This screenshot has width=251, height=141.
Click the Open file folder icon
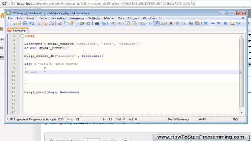[18, 23]
